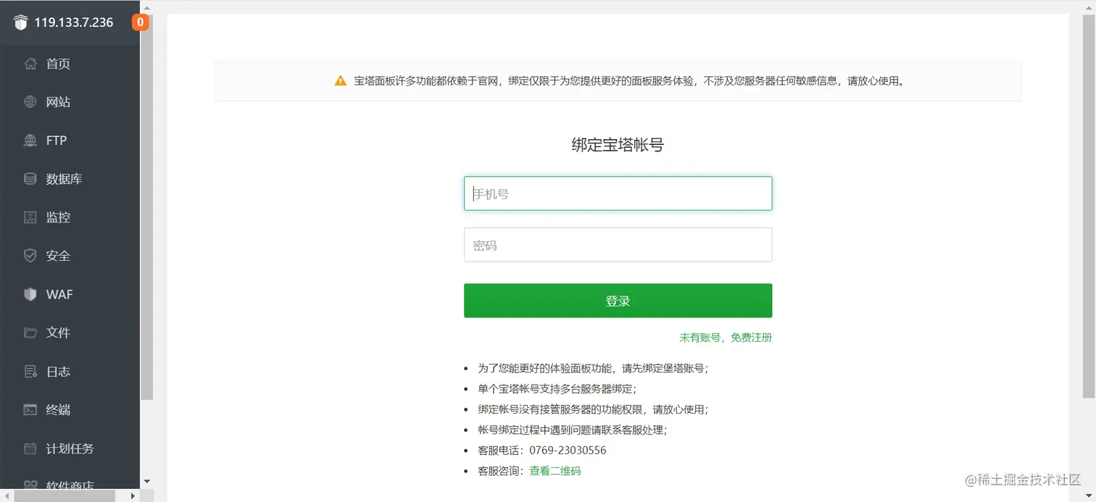This screenshot has height=502, width=1096.
Task: Click the sidebar scroll up arrow
Action: (x=147, y=7)
